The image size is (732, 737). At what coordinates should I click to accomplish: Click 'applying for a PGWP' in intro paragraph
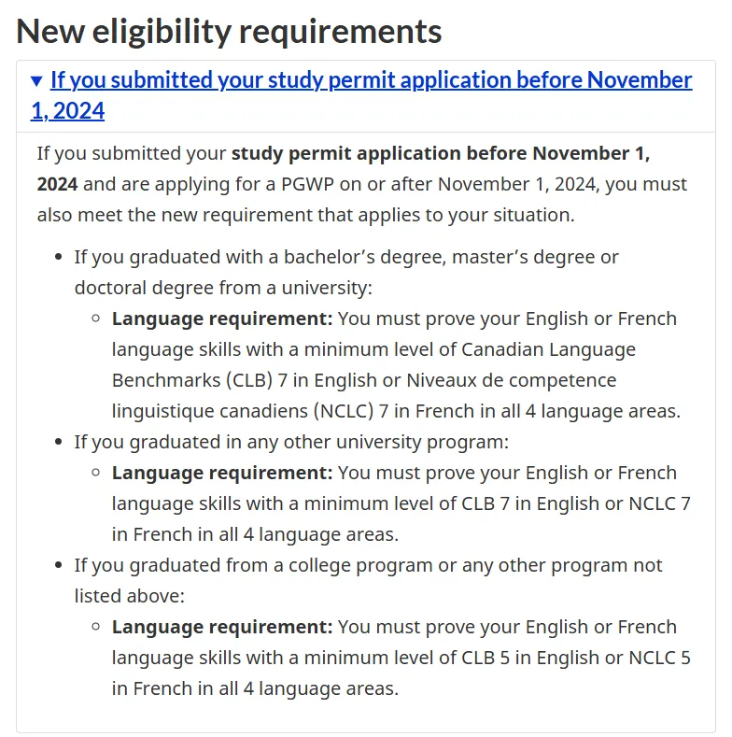point(233,184)
